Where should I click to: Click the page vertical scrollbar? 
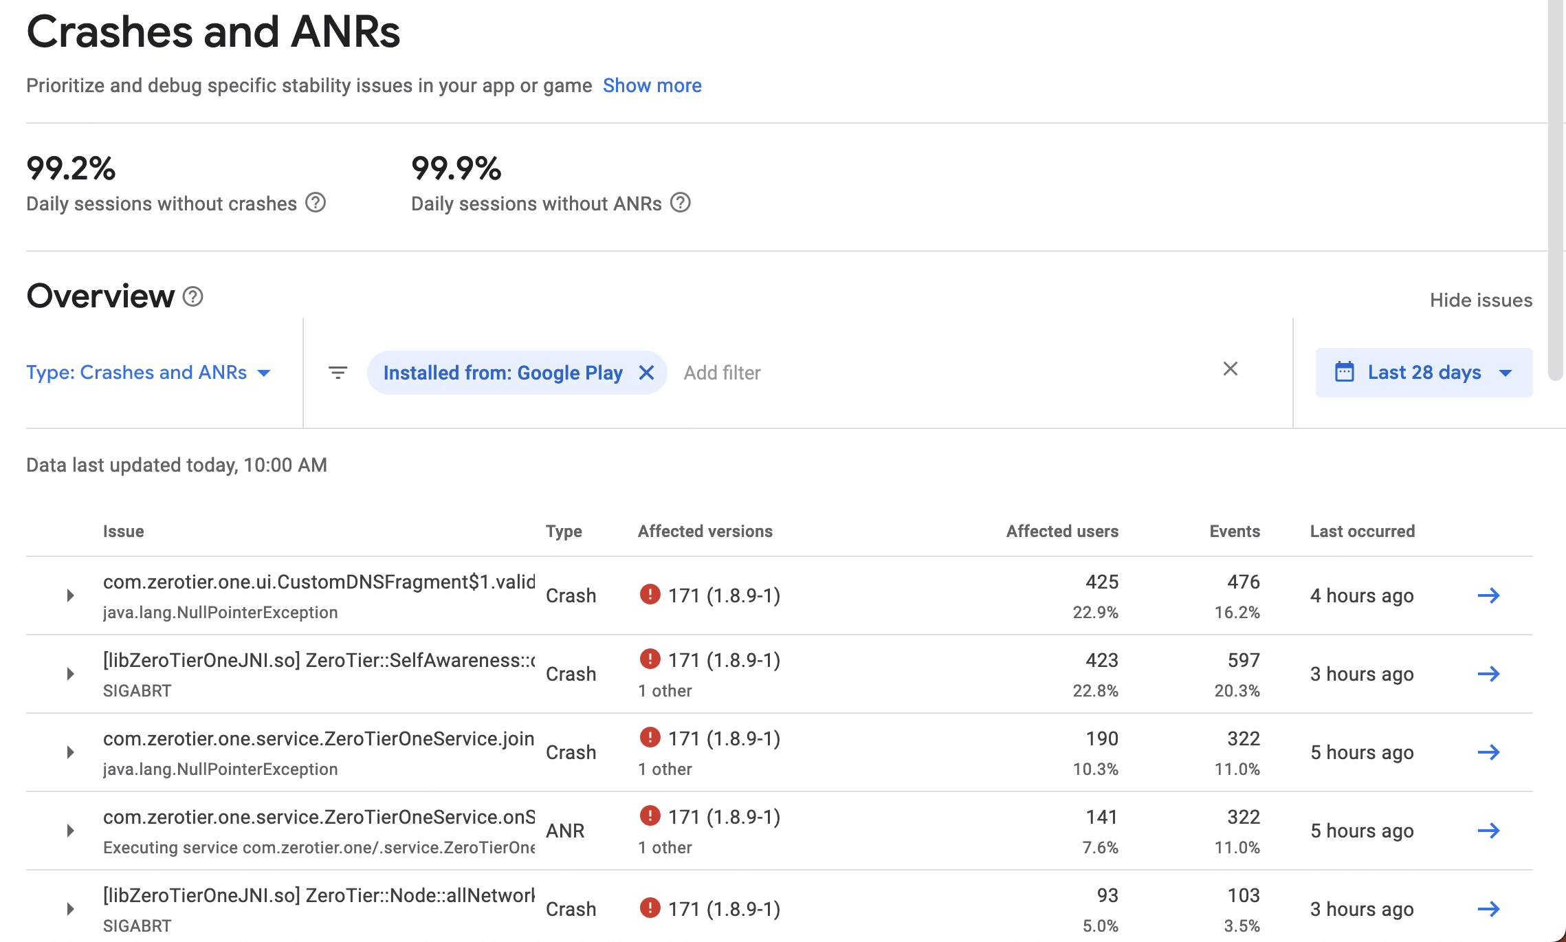click(1556, 189)
